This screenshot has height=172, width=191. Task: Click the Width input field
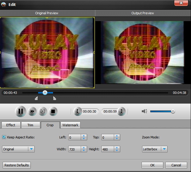click(74, 149)
